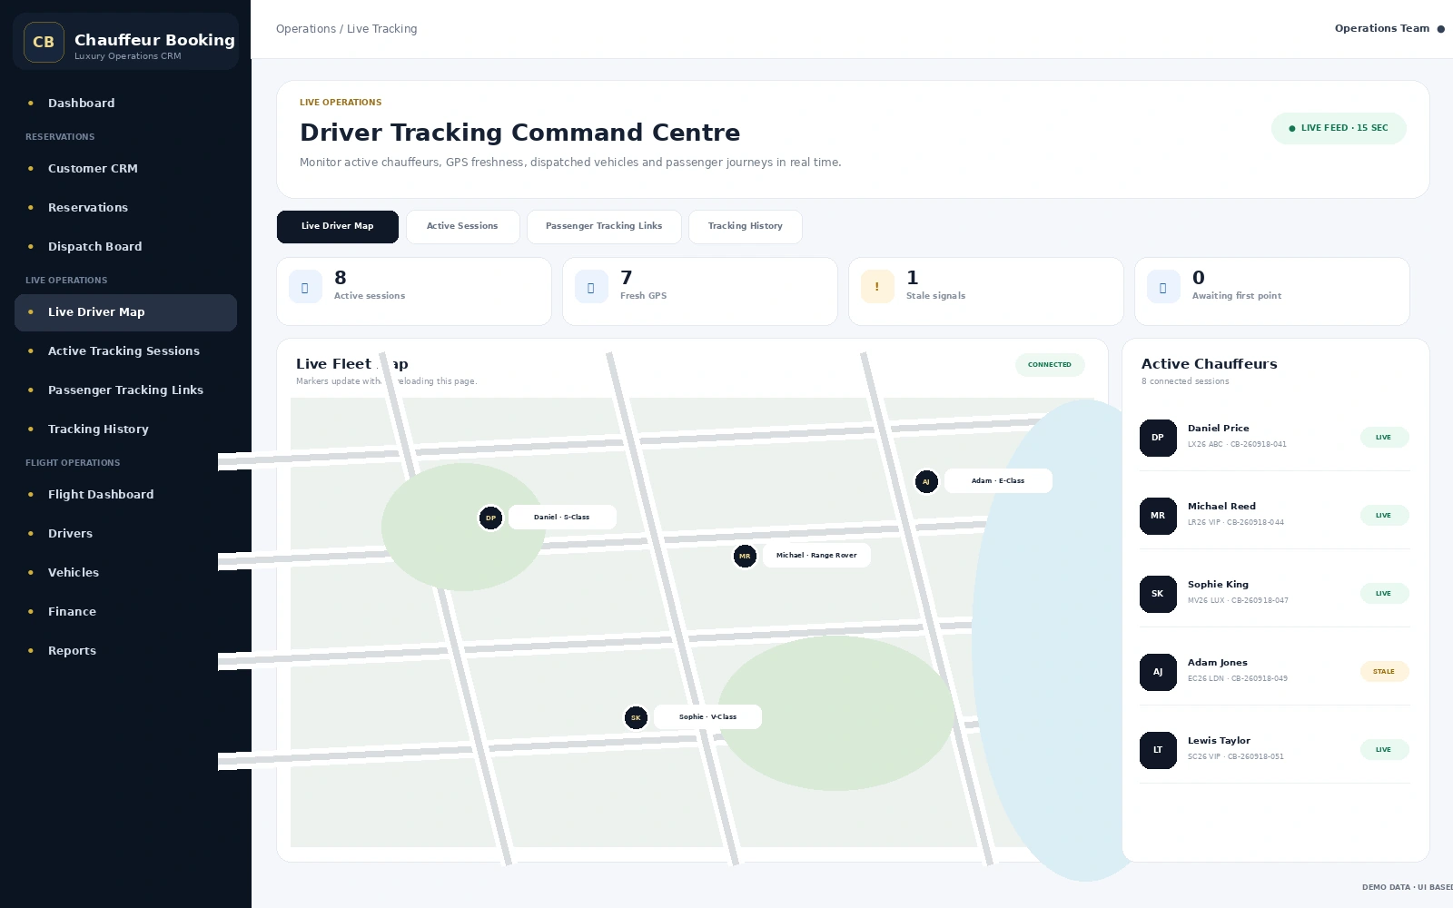1453x908 pixels.
Task: Select the DP marker on the map
Action: tap(490, 518)
